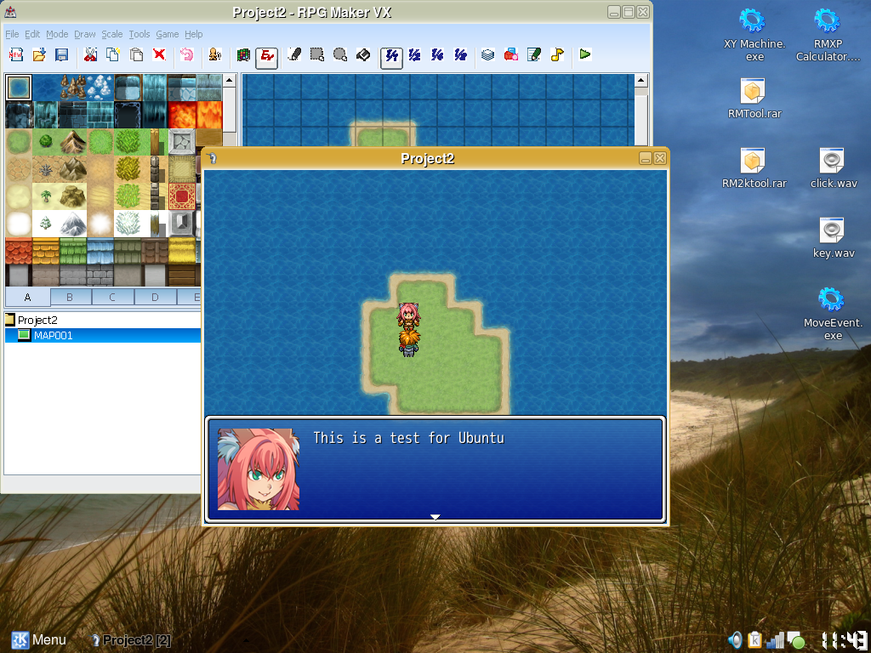The width and height of the screenshot is (871, 653).
Task: Pick the red carpet tile in palette
Action: pyautogui.click(x=182, y=196)
